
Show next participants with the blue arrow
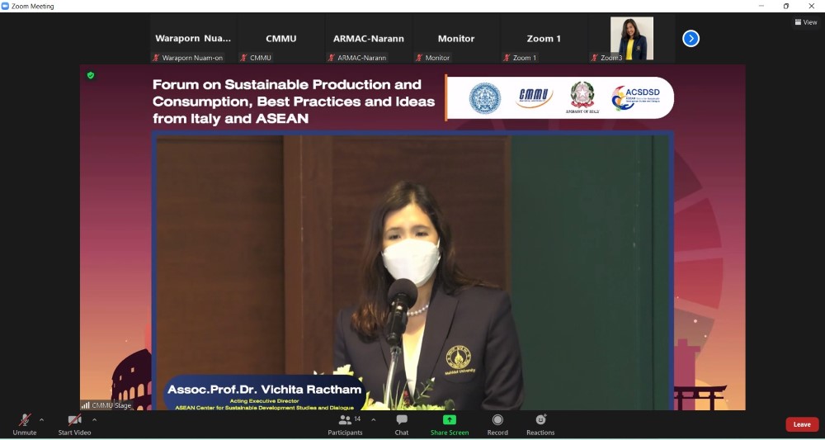pos(691,38)
